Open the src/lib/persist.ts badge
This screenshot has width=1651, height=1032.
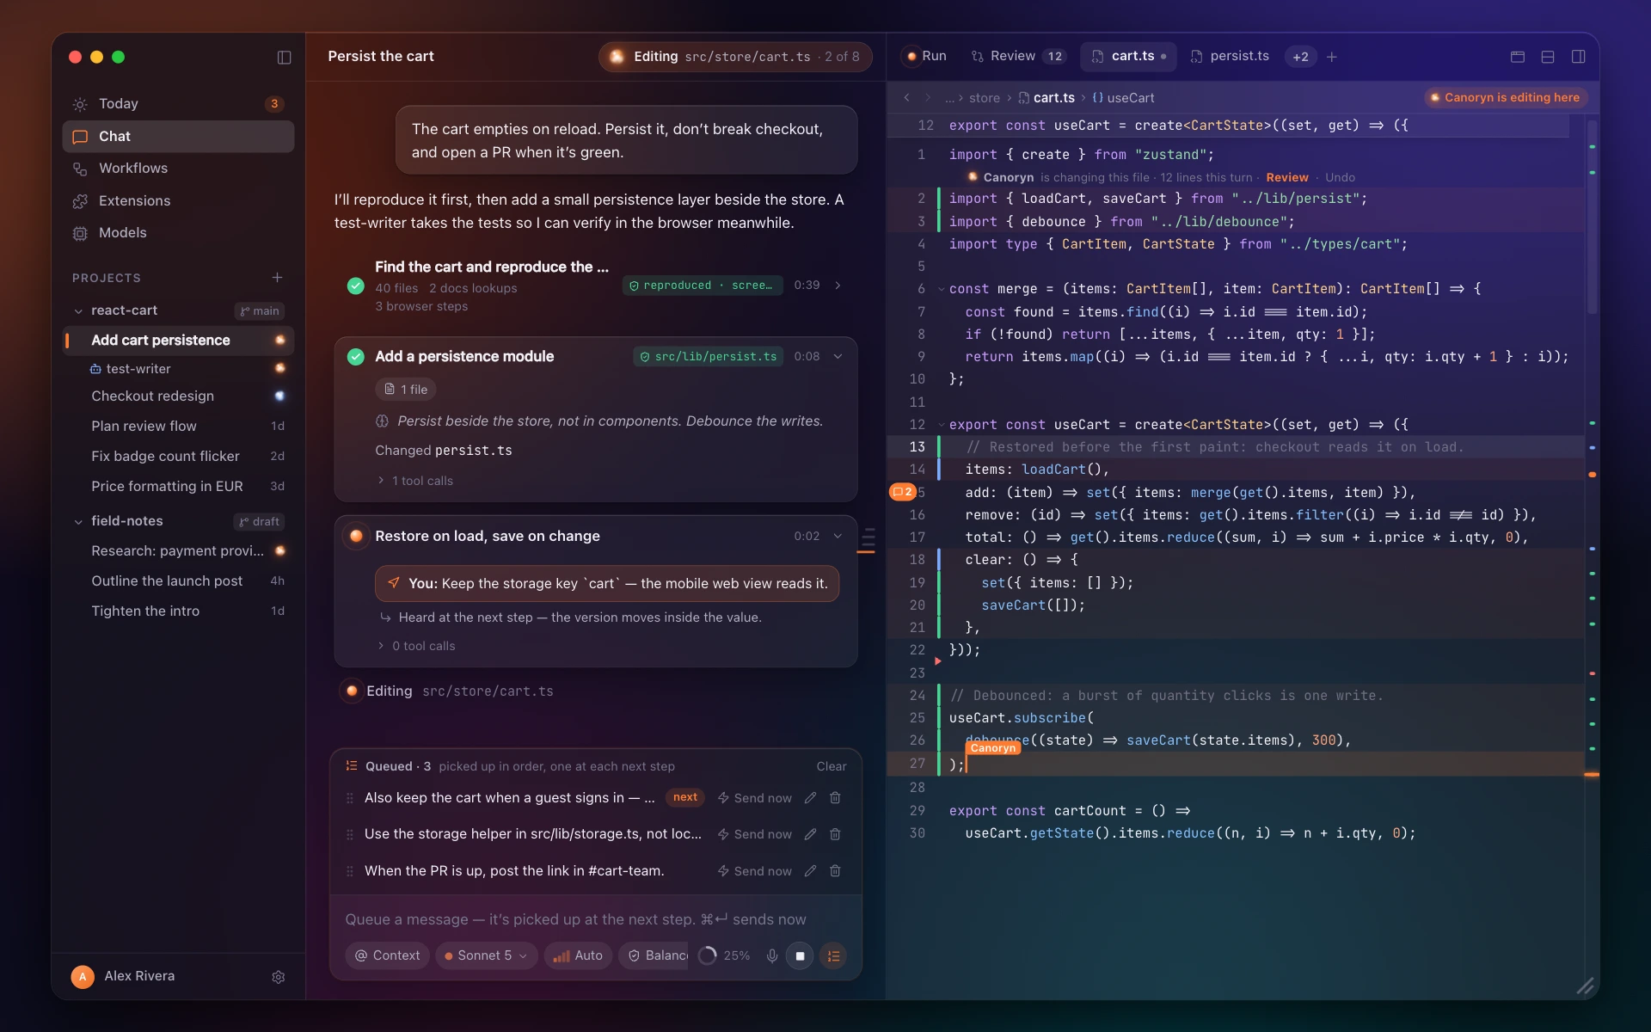709,356
